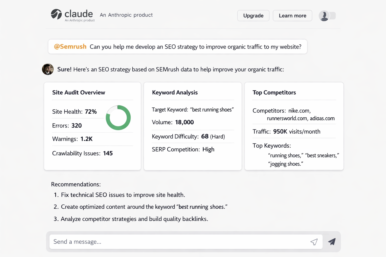Click recommendation 2 about optimized content
Screen dimensions: 386x257
140,207
